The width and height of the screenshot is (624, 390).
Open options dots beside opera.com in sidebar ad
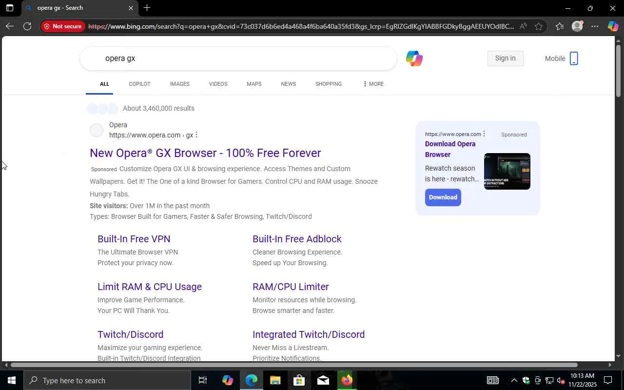[x=484, y=134]
